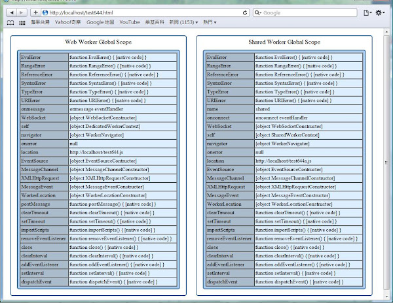Click '[object DedicatedWorkerContext]' value
This screenshot has width=393, height=303.
(x=122, y=127)
